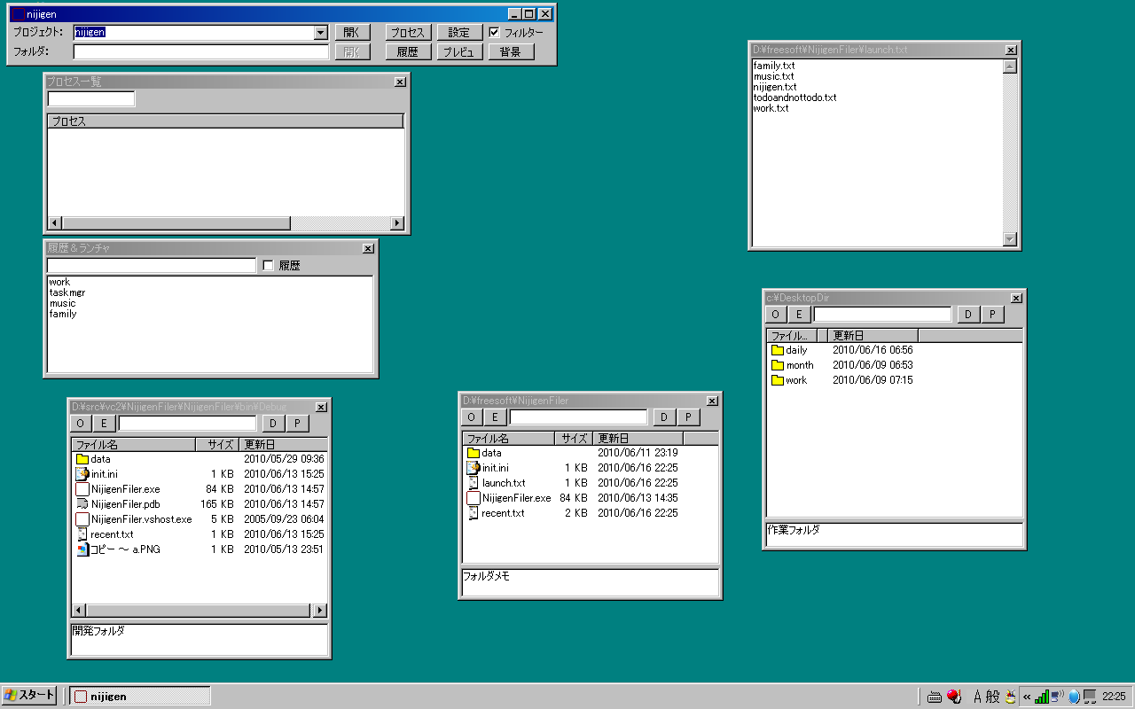Click NijigenFiler.vshost.exe file icon
Viewport: 1135px width, 709px height.
82,519
